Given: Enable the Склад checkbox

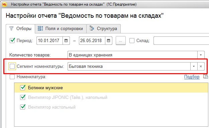Looking at the screenshot, I should pyautogui.click(x=132, y=41).
